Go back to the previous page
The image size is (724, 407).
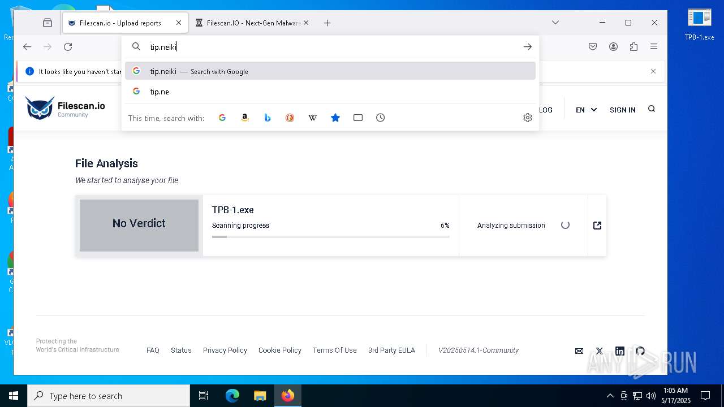(x=27, y=47)
